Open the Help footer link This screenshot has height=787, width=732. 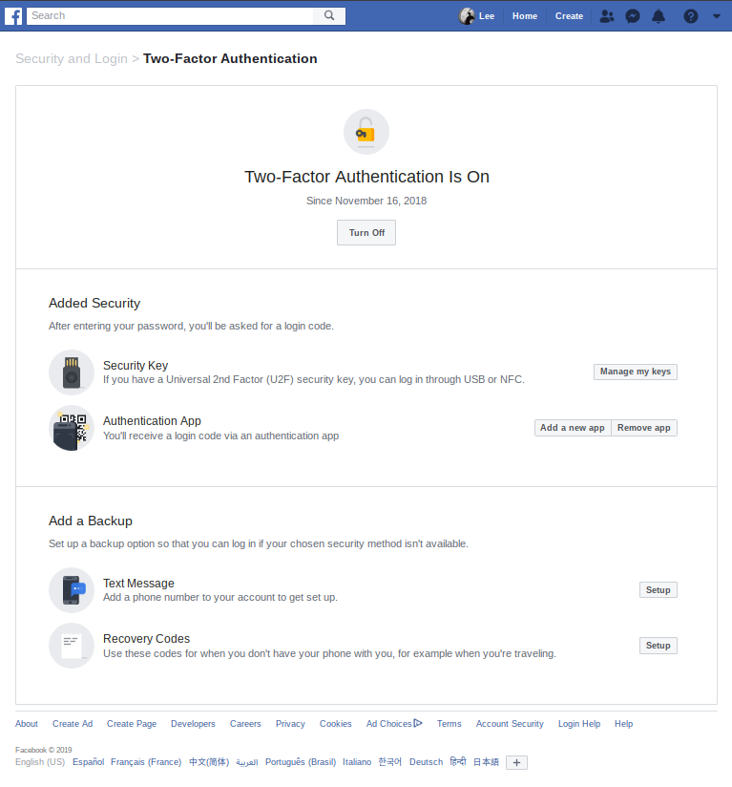pos(624,724)
